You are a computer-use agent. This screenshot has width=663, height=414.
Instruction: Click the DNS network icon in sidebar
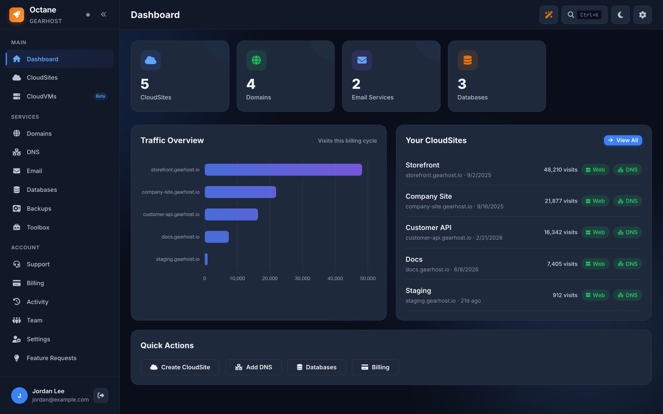pyautogui.click(x=17, y=152)
